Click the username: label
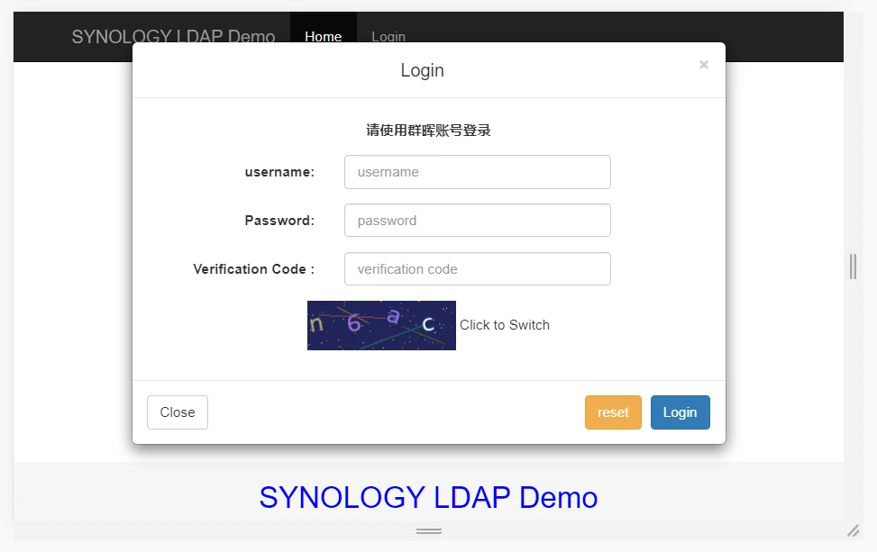Image resolution: width=877 pixels, height=552 pixels. [x=279, y=172]
